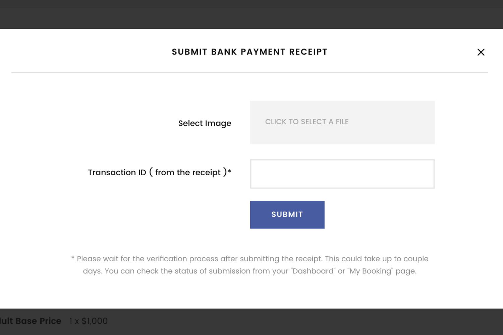Click the "CLICK TO SELECT A FILE" placeholder text
Viewport: 503px width, 335px height.
click(306, 122)
